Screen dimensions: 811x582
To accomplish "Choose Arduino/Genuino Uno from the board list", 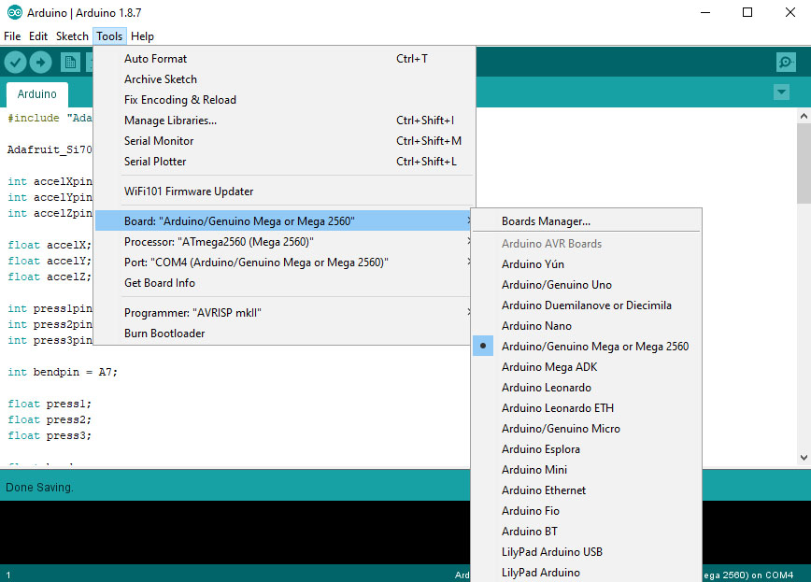I will coord(556,285).
